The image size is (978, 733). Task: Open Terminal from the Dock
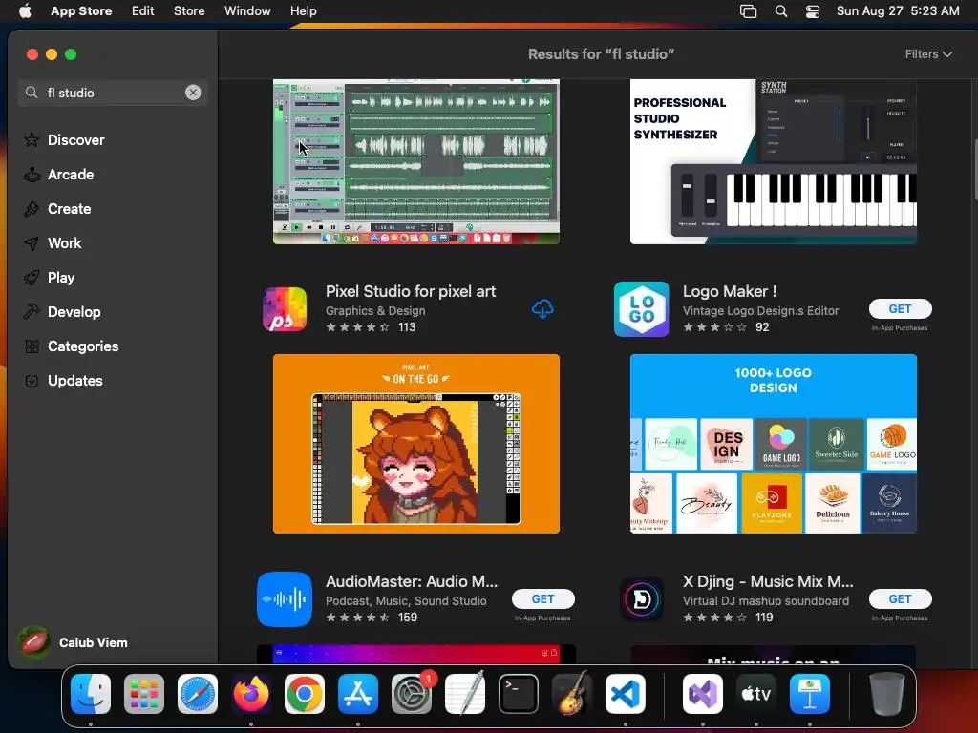coord(519,694)
